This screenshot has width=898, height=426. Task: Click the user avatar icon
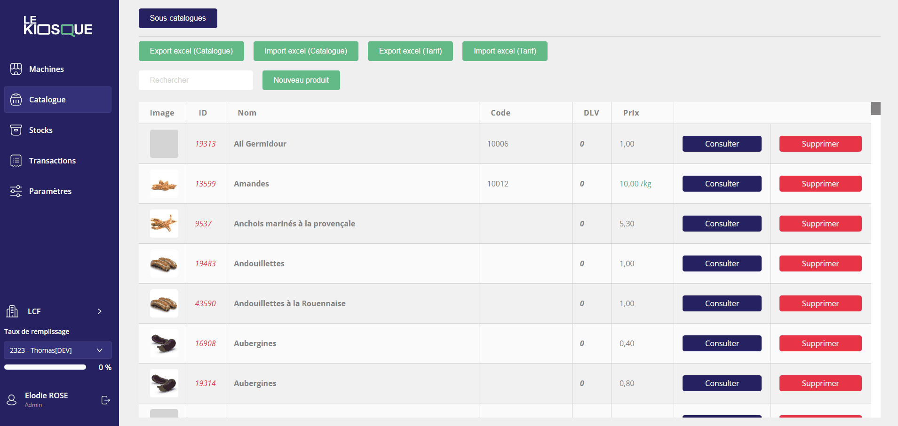point(12,400)
